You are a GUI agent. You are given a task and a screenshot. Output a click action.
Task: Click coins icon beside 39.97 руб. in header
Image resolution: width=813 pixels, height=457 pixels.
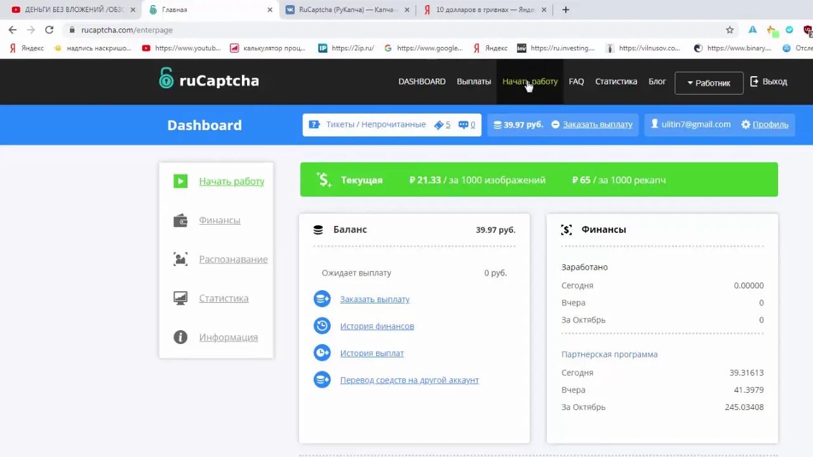click(497, 125)
